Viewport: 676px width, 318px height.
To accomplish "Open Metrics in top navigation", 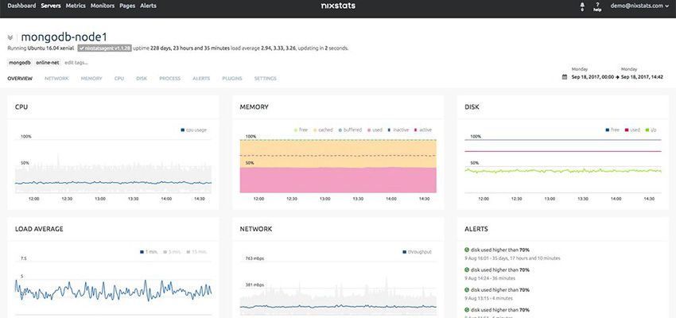I will [76, 6].
